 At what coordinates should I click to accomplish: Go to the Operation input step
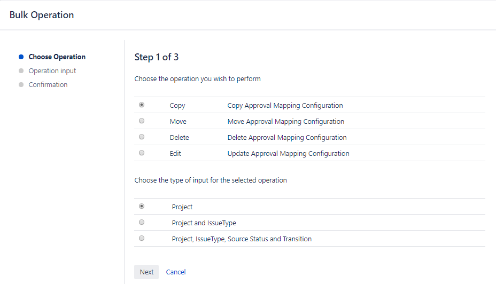(52, 71)
